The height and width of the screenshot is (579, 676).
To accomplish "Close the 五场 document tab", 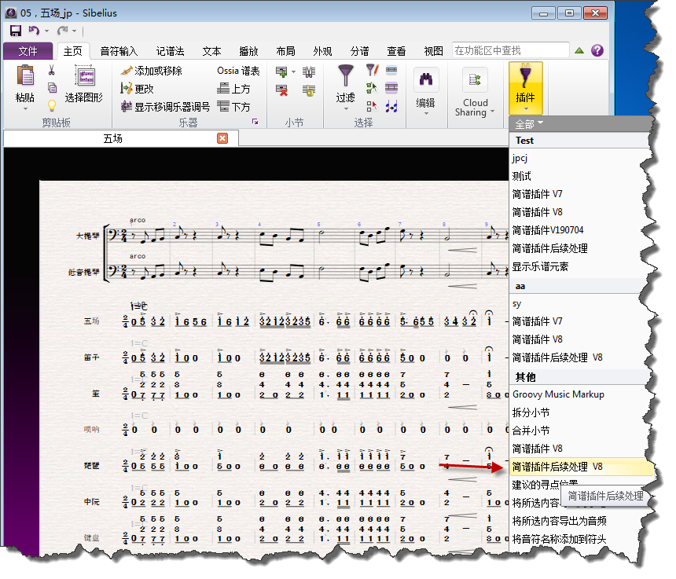I will [222, 138].
